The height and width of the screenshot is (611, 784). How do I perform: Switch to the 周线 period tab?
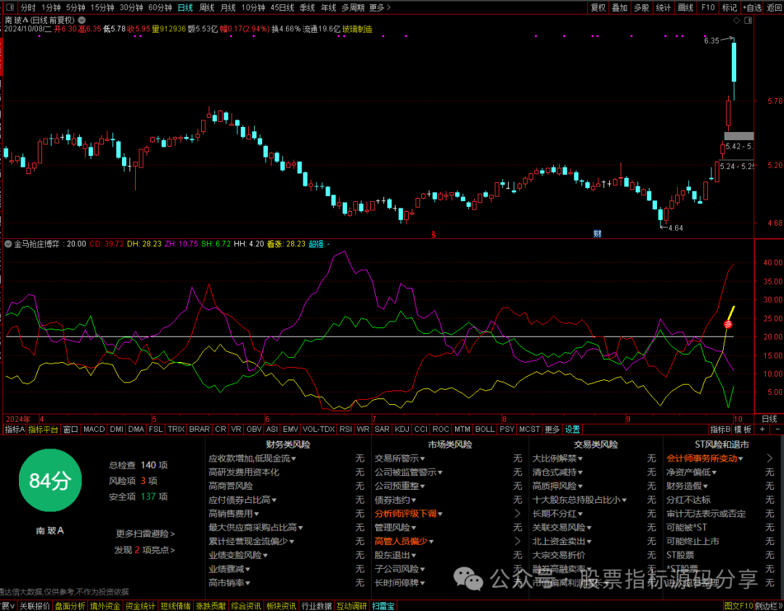pos(206,7)
